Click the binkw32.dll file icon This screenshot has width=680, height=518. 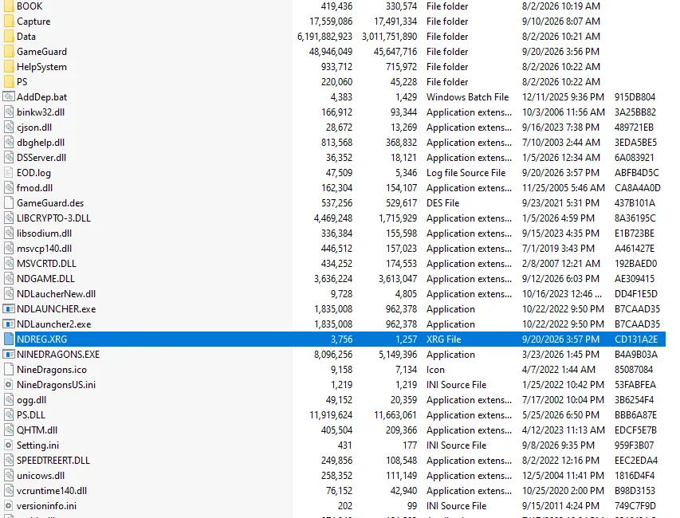pos(9,112)
